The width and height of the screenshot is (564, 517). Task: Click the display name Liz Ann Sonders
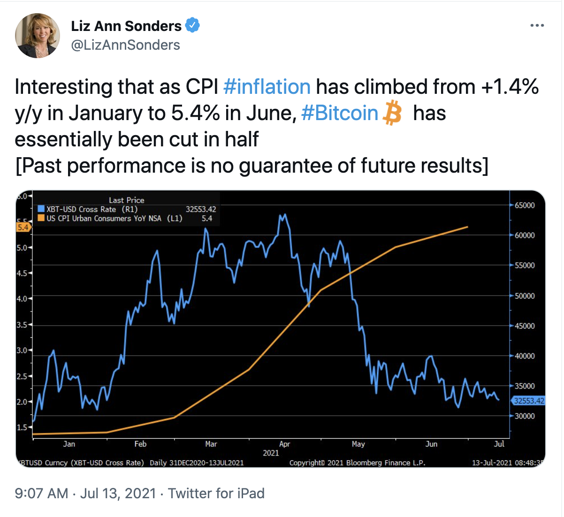point(126,26)
